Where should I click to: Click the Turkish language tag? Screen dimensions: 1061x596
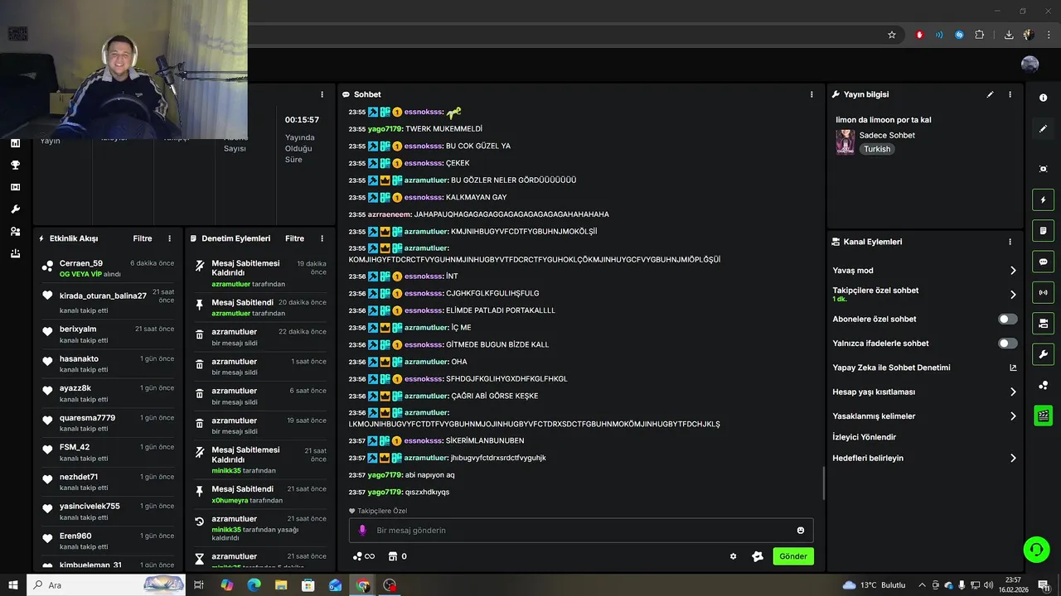coord(877,149)
